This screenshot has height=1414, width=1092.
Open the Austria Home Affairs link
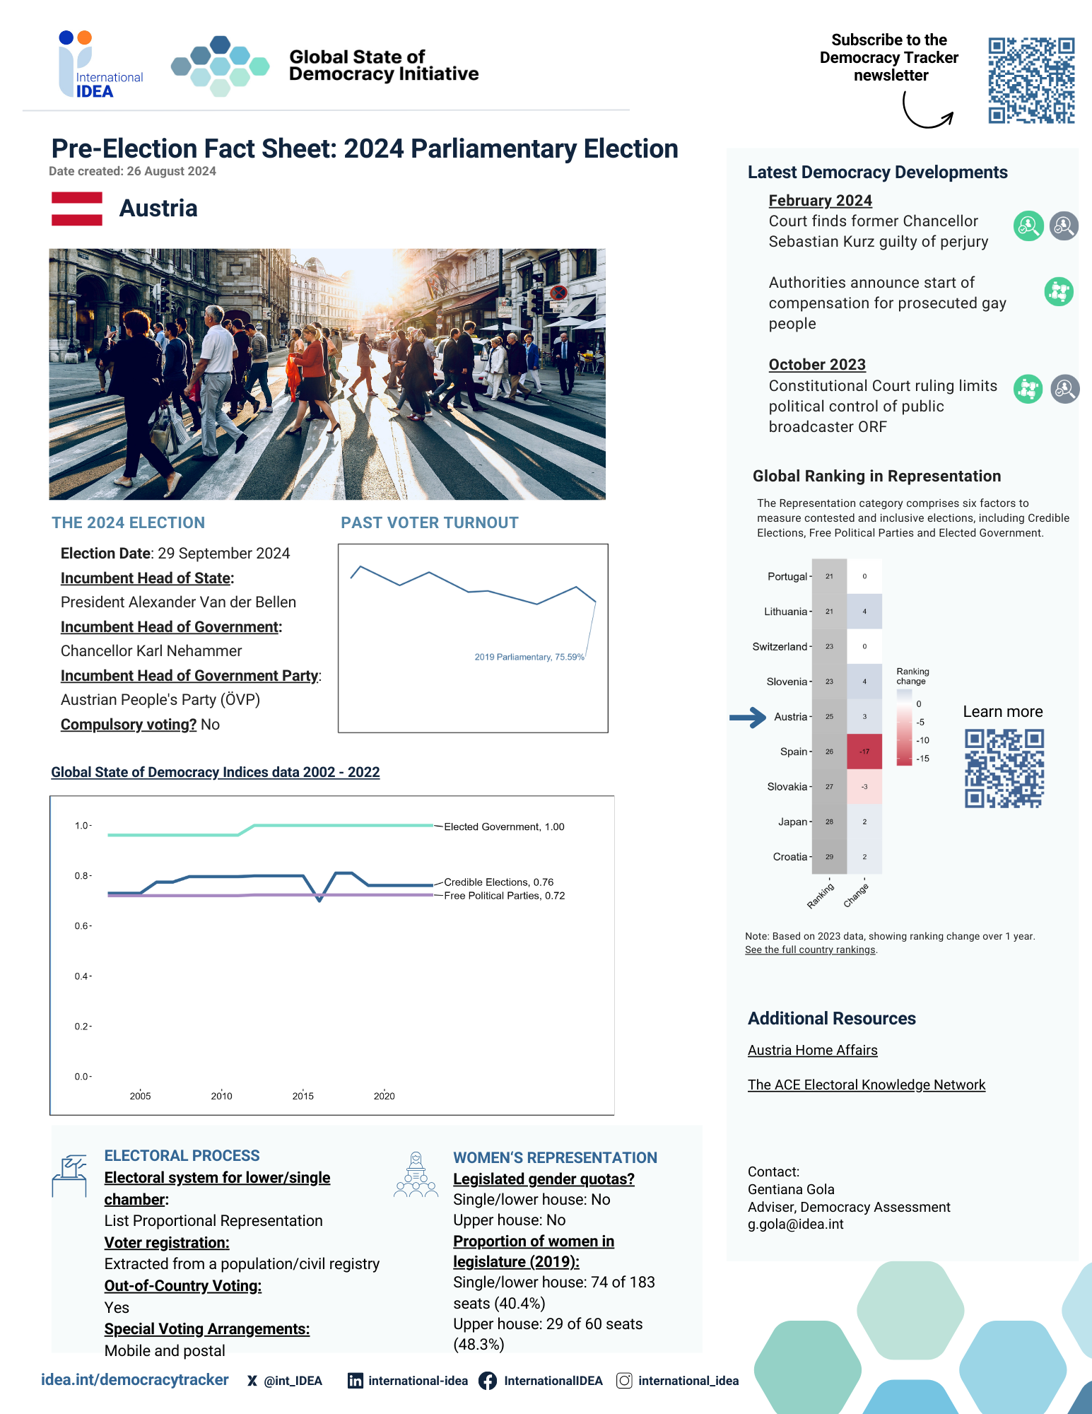point(813,1050)
